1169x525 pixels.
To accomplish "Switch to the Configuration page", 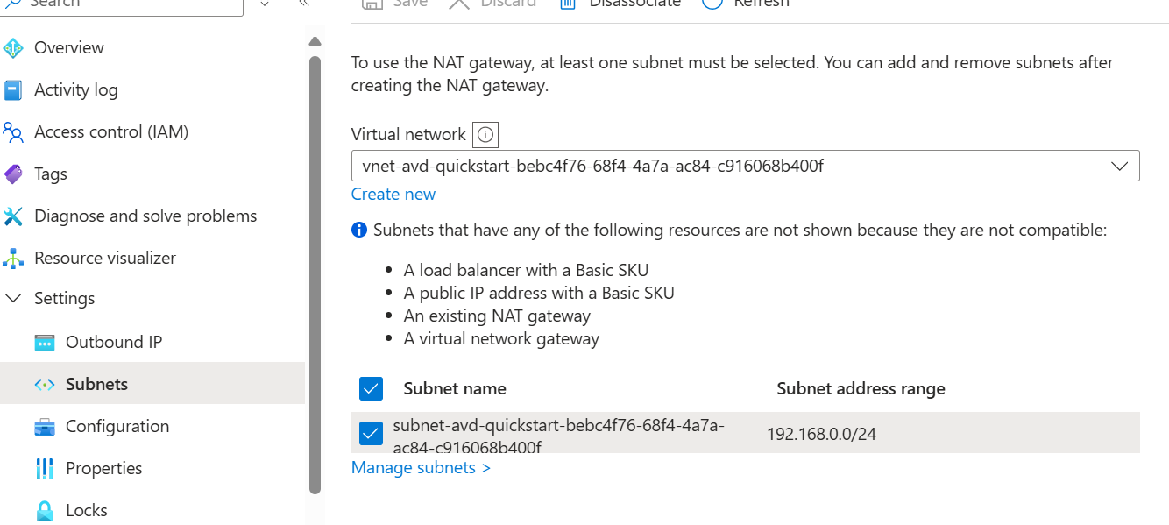I will click(x=117, y=426).
